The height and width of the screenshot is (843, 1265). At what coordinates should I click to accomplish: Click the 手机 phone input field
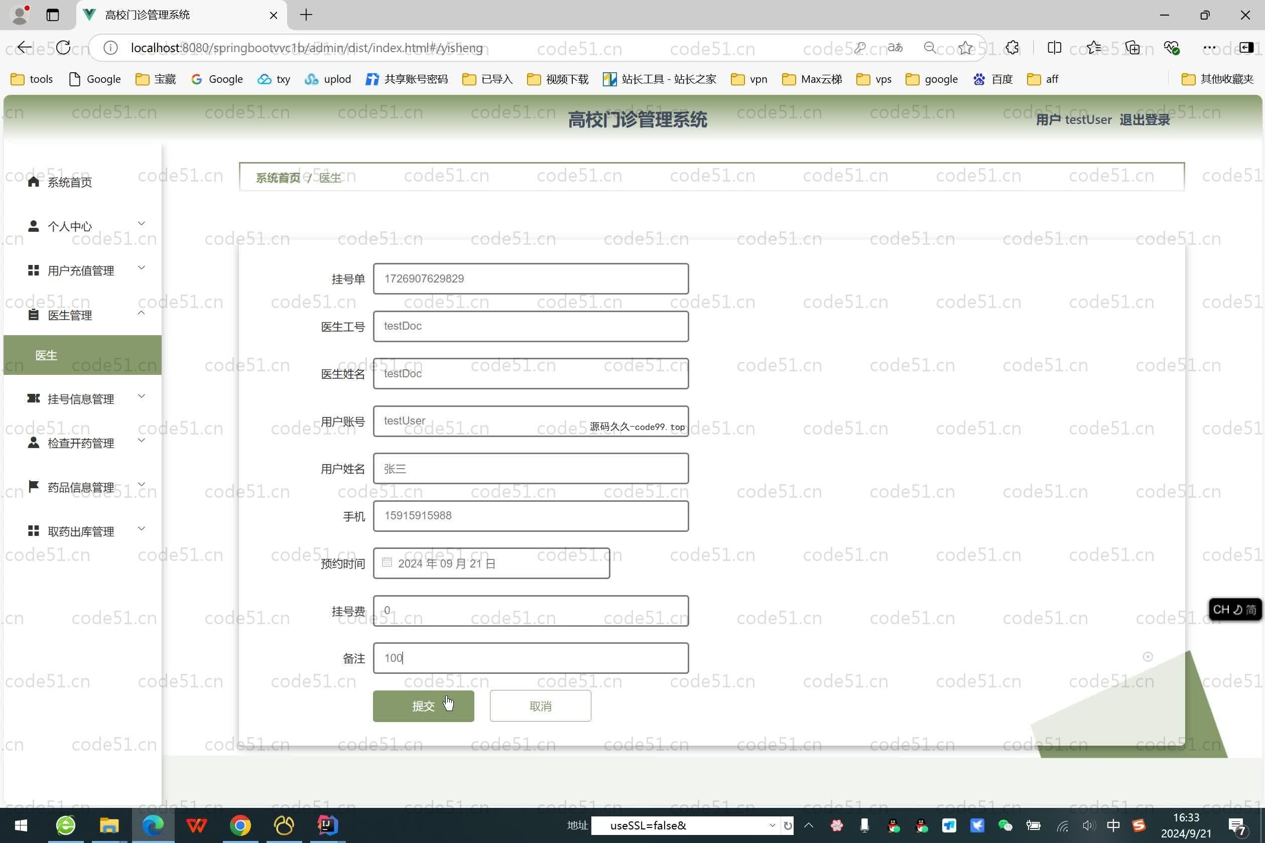[530, 516]
